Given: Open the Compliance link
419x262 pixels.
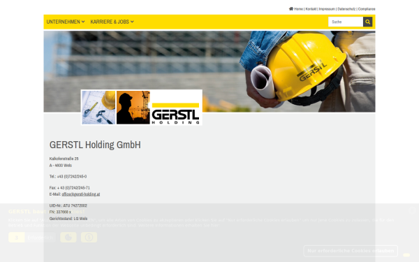Looking at the screenshot, I should point(367,9).
